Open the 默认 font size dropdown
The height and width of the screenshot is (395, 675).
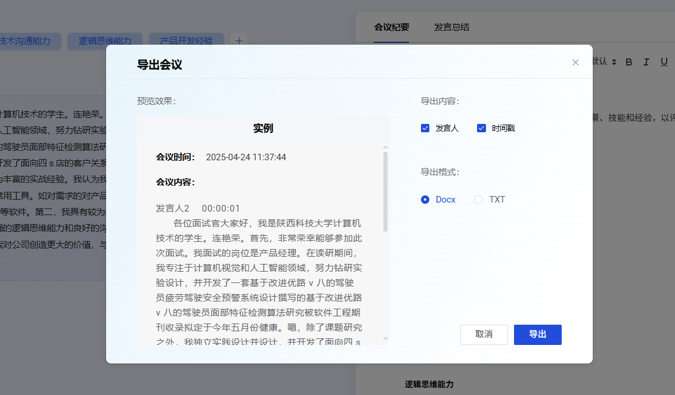pos(605,62)
